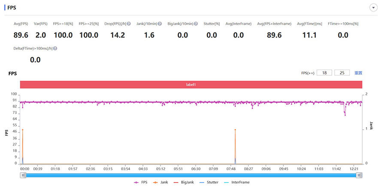Select the red label1 bar above chart
382x186 pixels.
[x=191, y=85]
